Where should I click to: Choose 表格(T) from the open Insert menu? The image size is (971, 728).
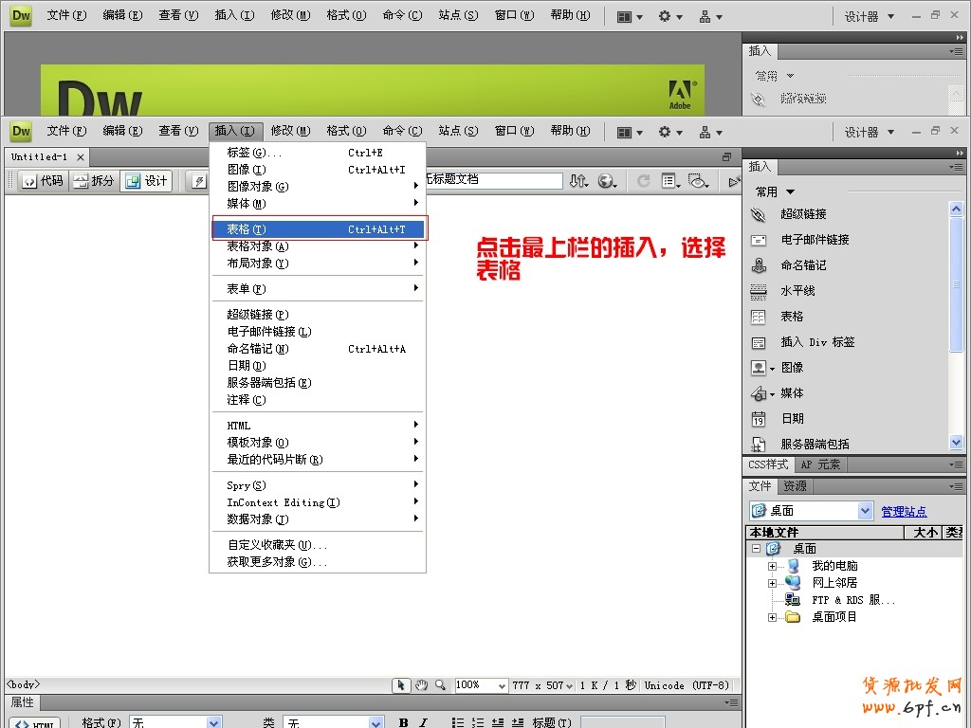click(247, 228)
